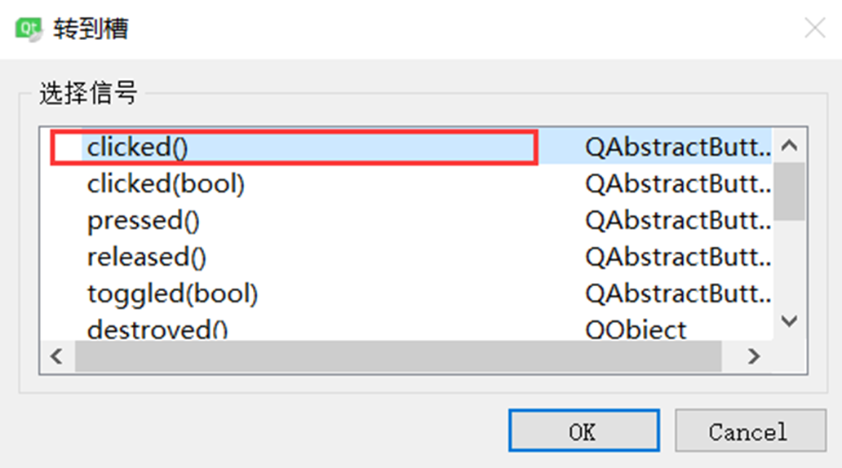Viewport: 842px width, 468px height.
Task: Click the scroll down arrow
Action: click(x=789, y=321)
